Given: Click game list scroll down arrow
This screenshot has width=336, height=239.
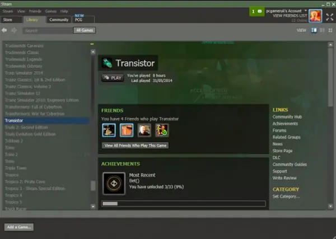Looking at the screenshot, I should 93,207.
